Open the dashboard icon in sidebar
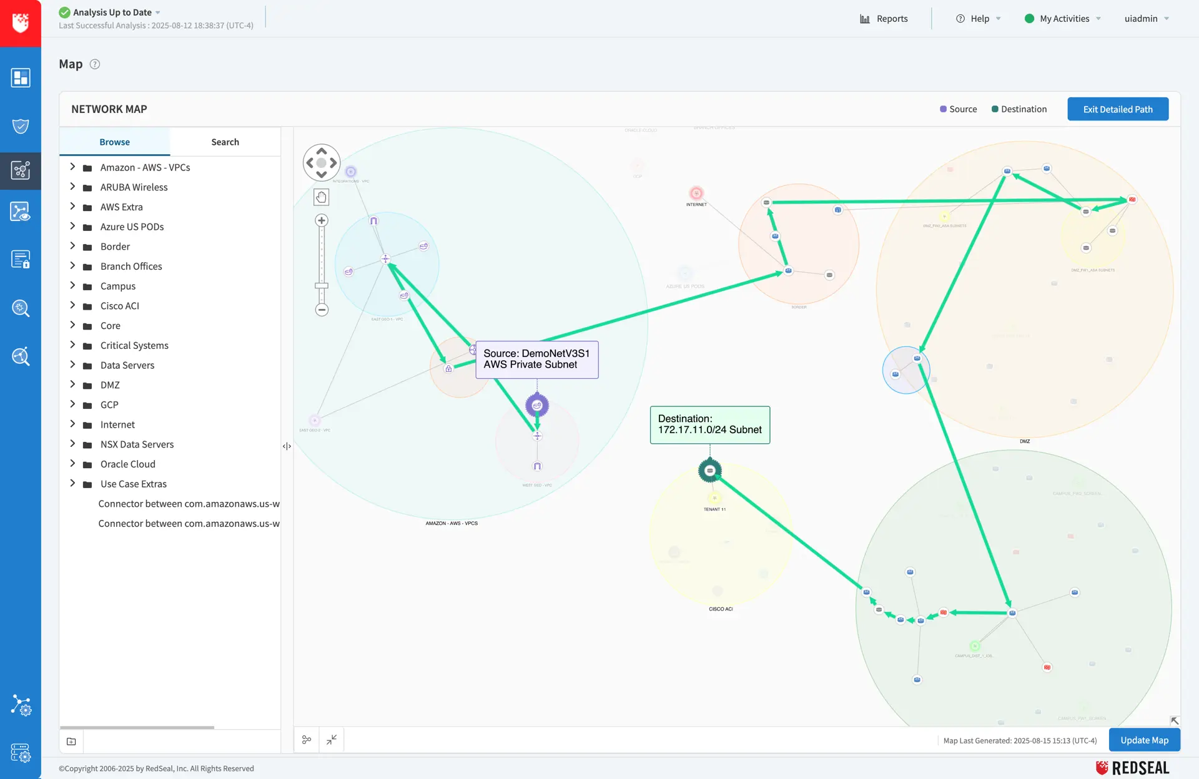 (x=21, y=78)
